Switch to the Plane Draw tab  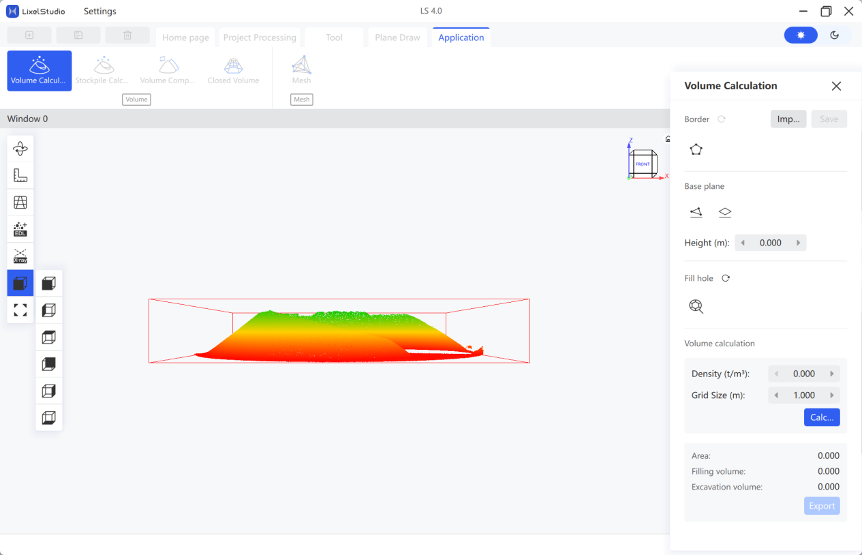point(397,37)
